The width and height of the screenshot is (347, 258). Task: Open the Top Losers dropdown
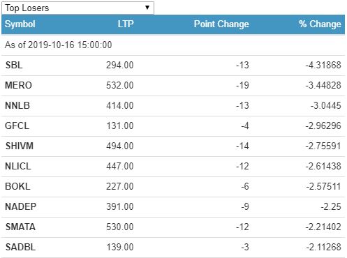click(77, 8)
